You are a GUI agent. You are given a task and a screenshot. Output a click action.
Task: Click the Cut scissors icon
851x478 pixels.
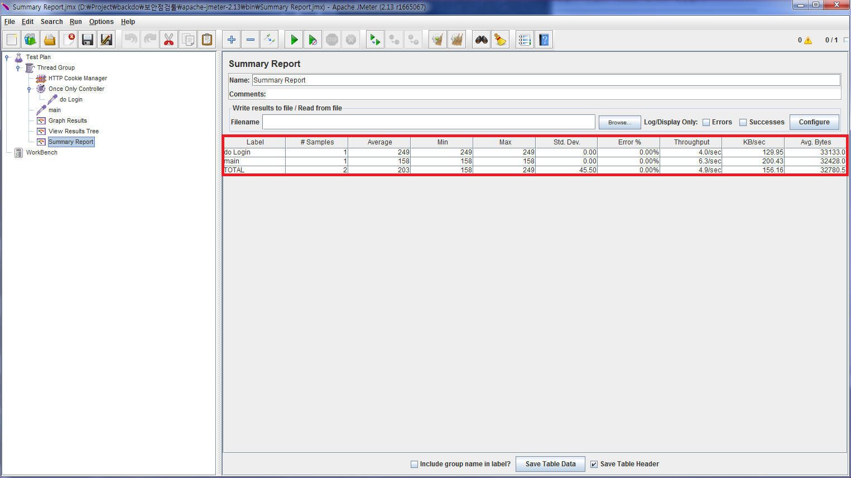169,40
